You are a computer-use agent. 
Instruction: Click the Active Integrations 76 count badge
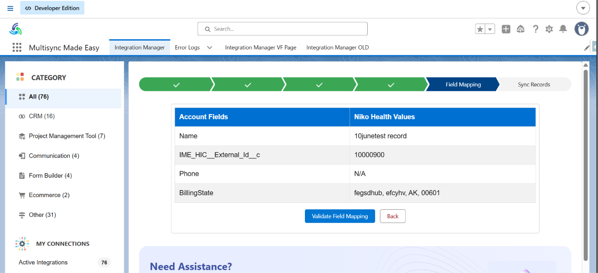point(104,263)
